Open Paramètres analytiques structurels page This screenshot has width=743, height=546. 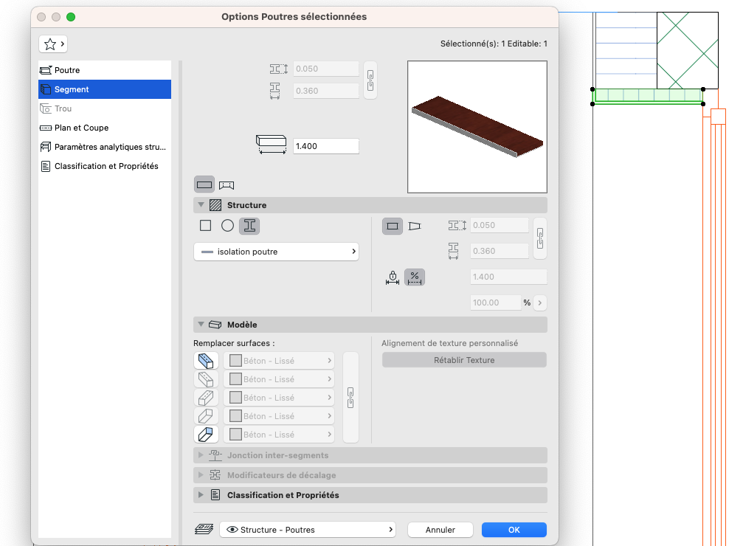click(104, 147)
